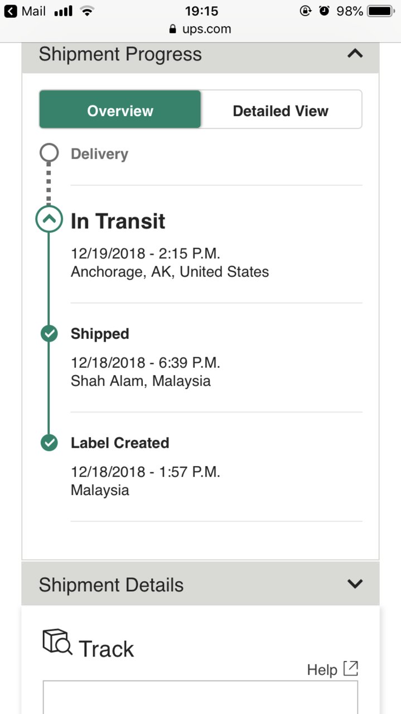Click the Track package magnifier icon
This screenshot has height=714, width=401.
pyautogui.click(x=57, y=642)
